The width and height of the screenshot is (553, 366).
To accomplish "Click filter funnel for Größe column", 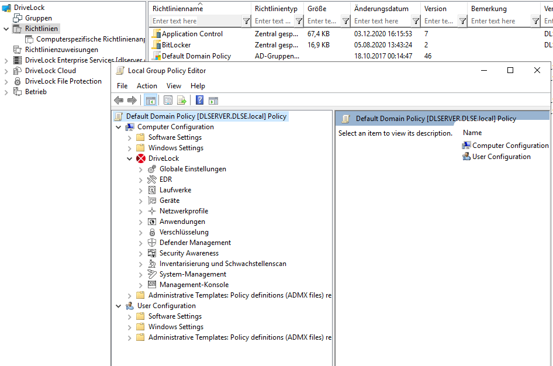I will click(346, 22).
